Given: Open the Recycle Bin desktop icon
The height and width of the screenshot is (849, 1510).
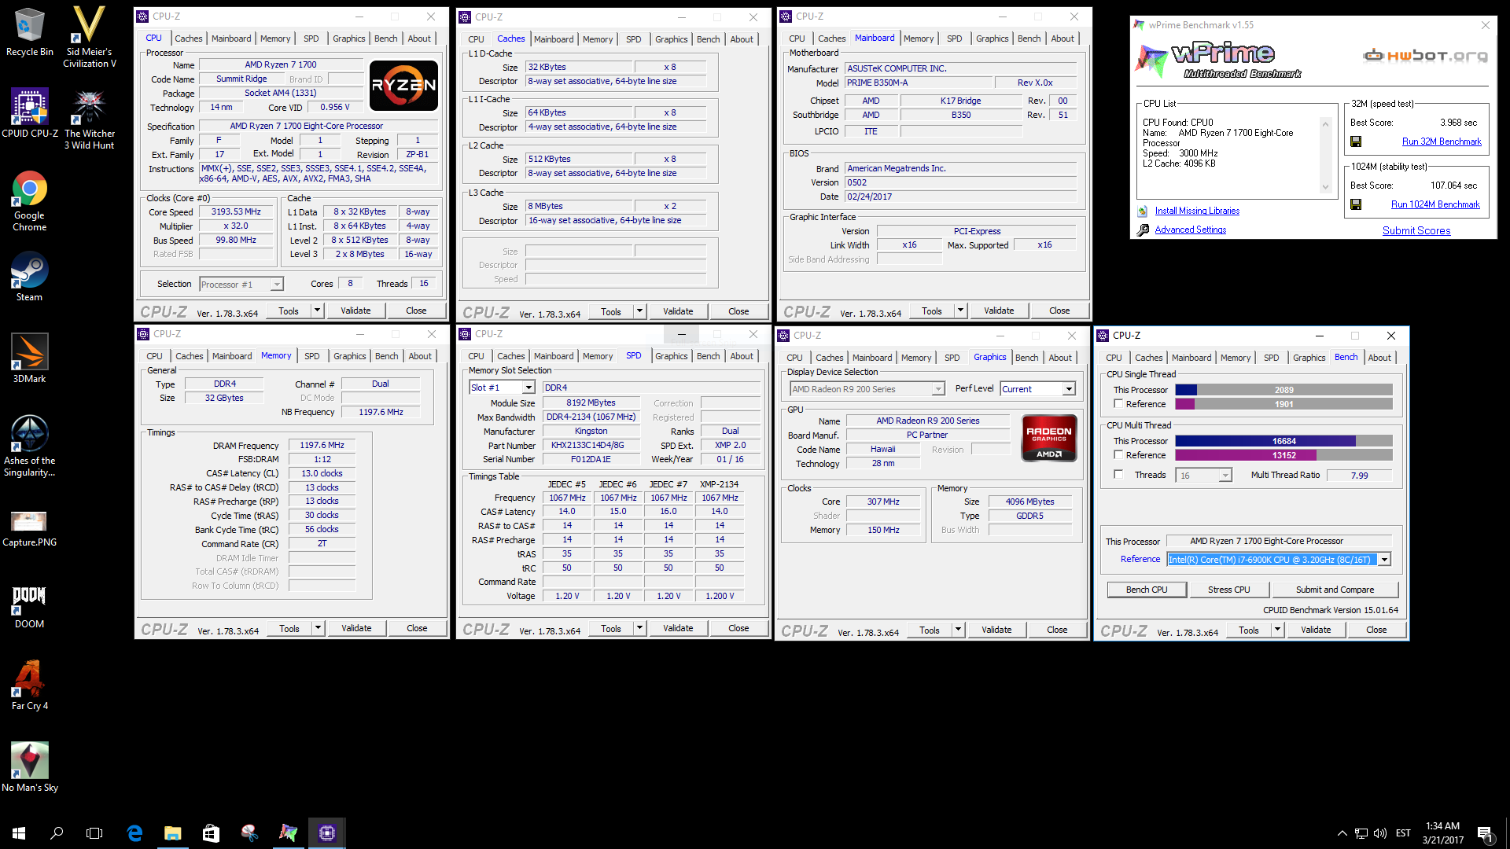Looking at the screenshot, I should 29,31.
